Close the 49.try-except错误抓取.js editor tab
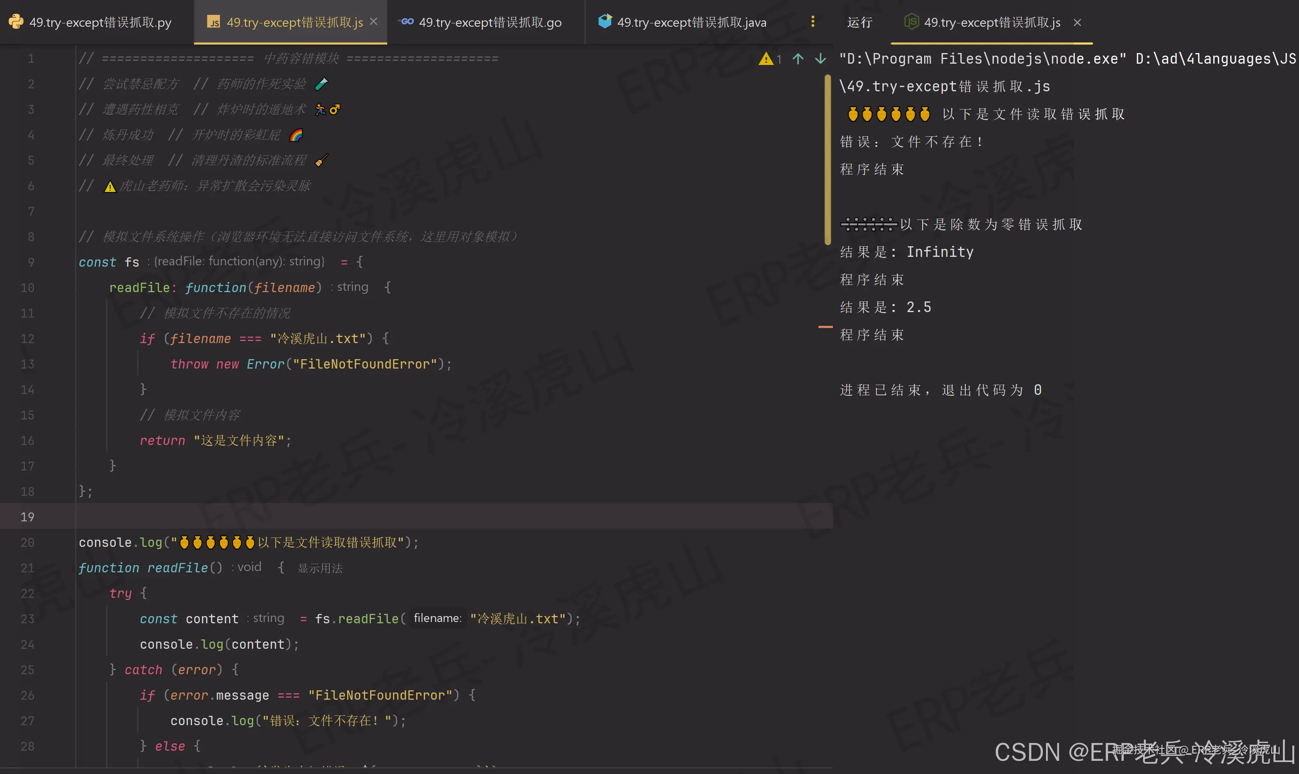Image resolution: width=1299 pixels, height=774 pixels. 374,22
